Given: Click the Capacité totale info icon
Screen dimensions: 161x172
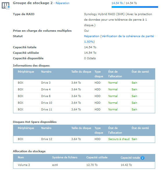Looking at the screenshot, I should 143,158.
